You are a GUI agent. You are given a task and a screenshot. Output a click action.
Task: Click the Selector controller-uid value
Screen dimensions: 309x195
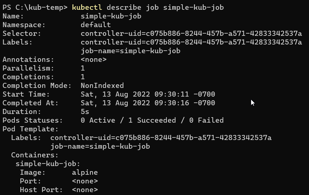191,34
